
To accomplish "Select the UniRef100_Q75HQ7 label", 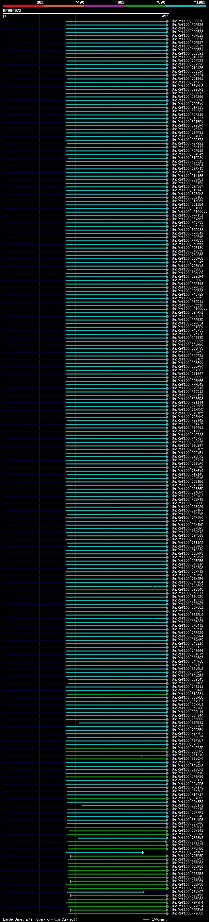I will point(187,604).
